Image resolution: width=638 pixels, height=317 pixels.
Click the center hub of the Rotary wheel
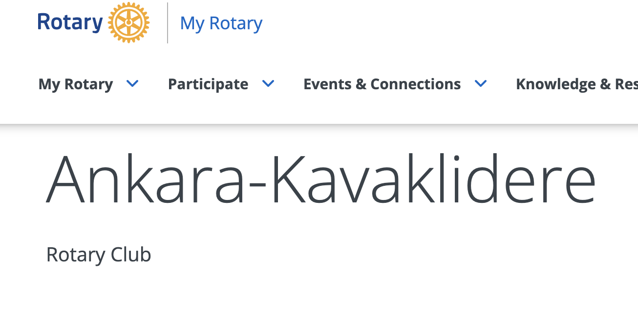click(x=128, y=22)
